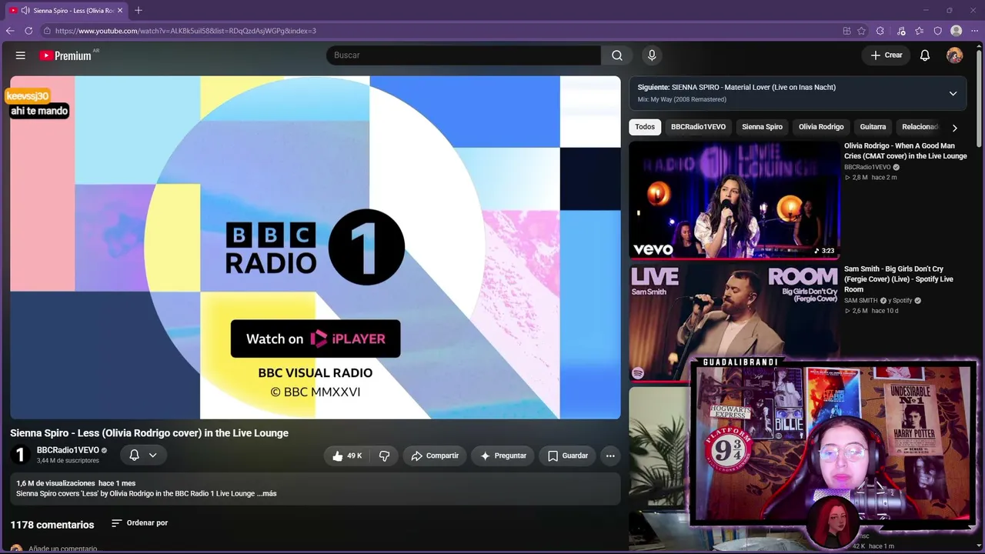Viewport: 985px width, 554px height.
Task: Dislike the video
Action: click(x=385, y=456)
